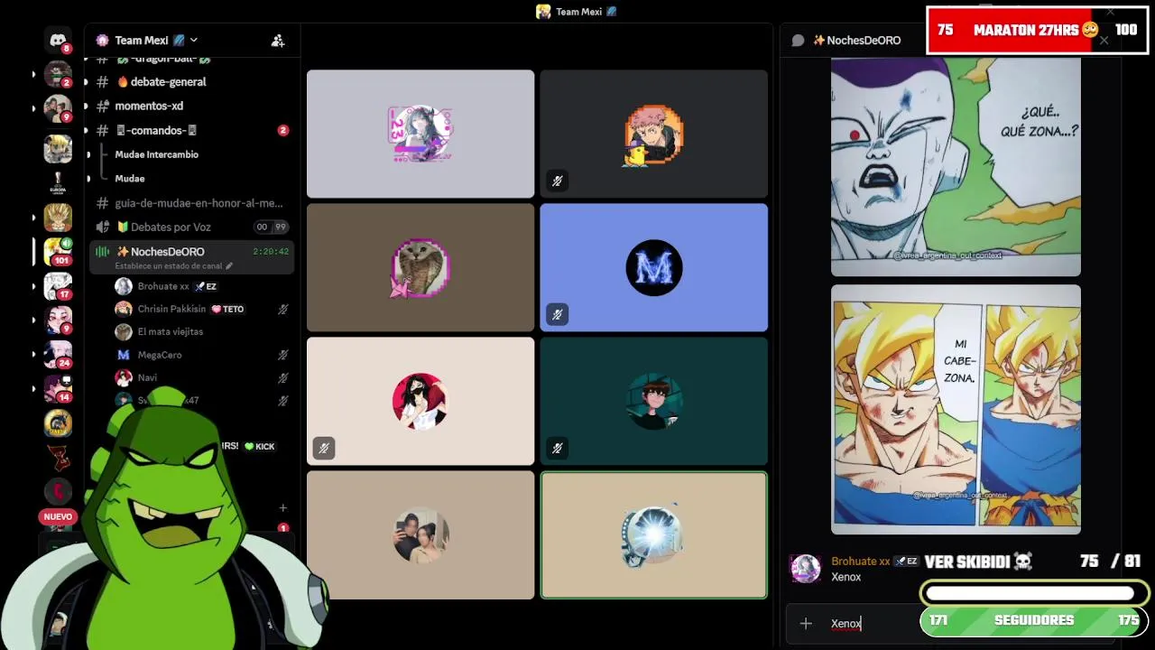
Task: Select the blue M avatar video tile
Action: [654, 267]
